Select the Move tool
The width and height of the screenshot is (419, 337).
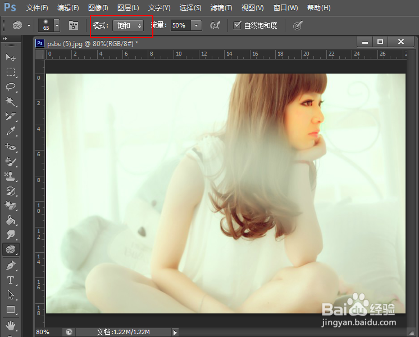11,57
